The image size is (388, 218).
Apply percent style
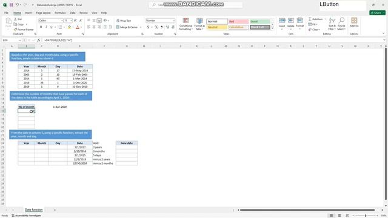point(156,27)
